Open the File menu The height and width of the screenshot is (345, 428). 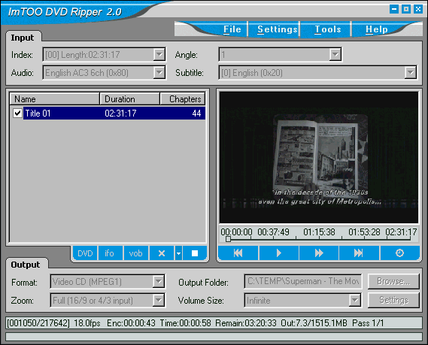[232, 29]
